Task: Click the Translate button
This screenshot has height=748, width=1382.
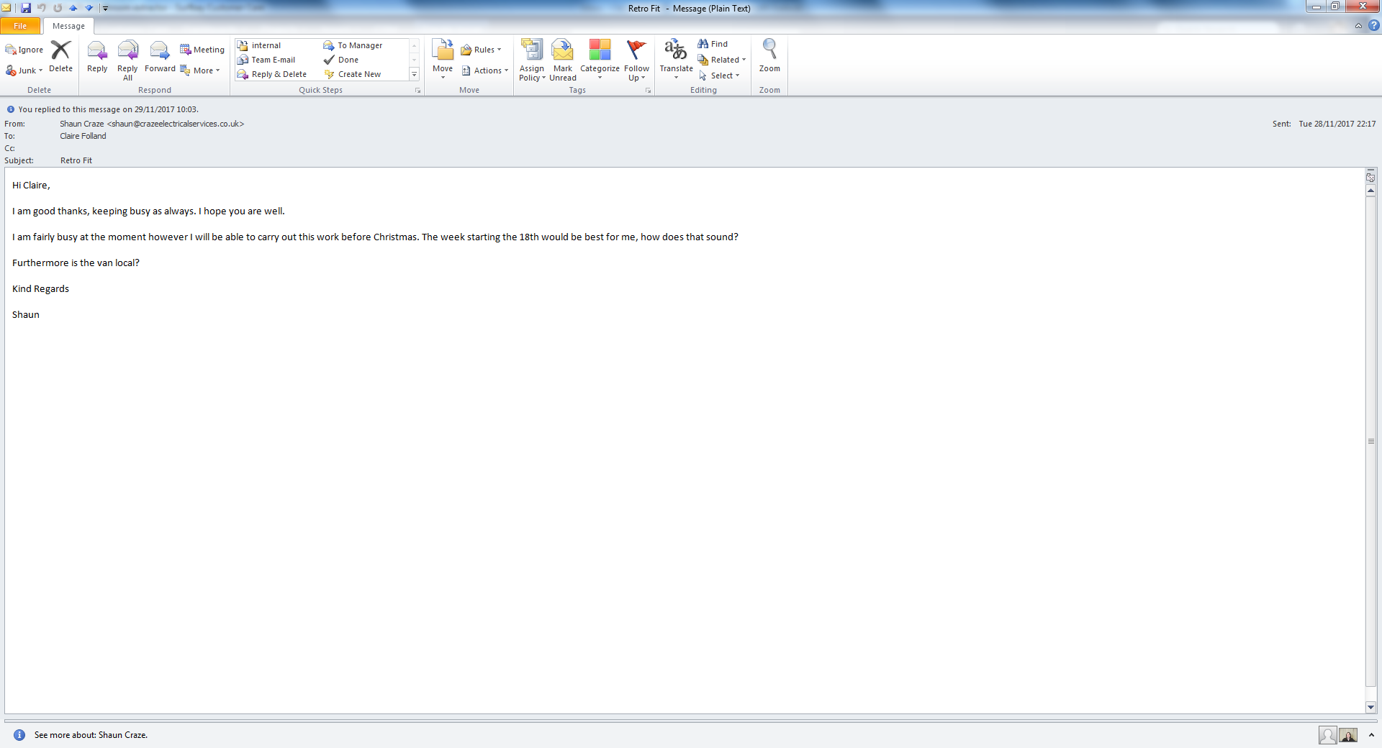Action: [676, 59]
